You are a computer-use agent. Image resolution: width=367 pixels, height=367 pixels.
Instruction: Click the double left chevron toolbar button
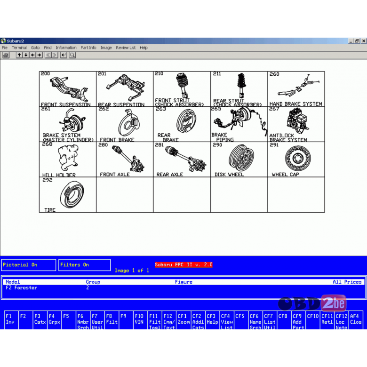[x=48, y=55]
